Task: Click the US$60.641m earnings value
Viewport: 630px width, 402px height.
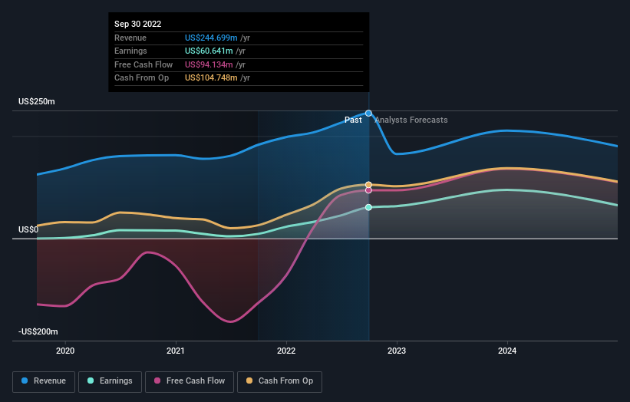Action: [209, 51]
